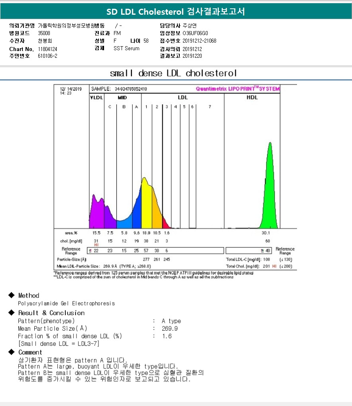352x406 pixels.
Task: Select specimen type 'SST Serum'
Action: 126,49
